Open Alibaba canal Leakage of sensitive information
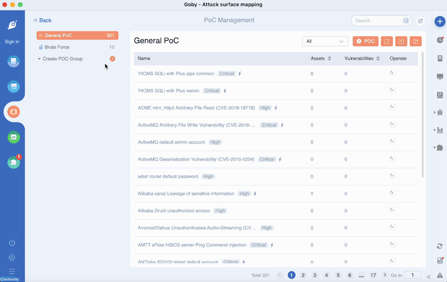 (x=186, y=193)
